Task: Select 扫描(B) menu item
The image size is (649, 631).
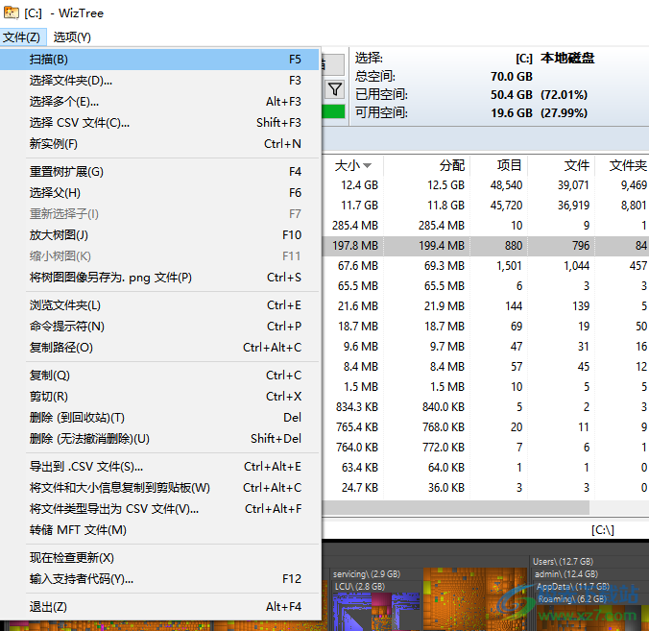Action: coord(159,60)
